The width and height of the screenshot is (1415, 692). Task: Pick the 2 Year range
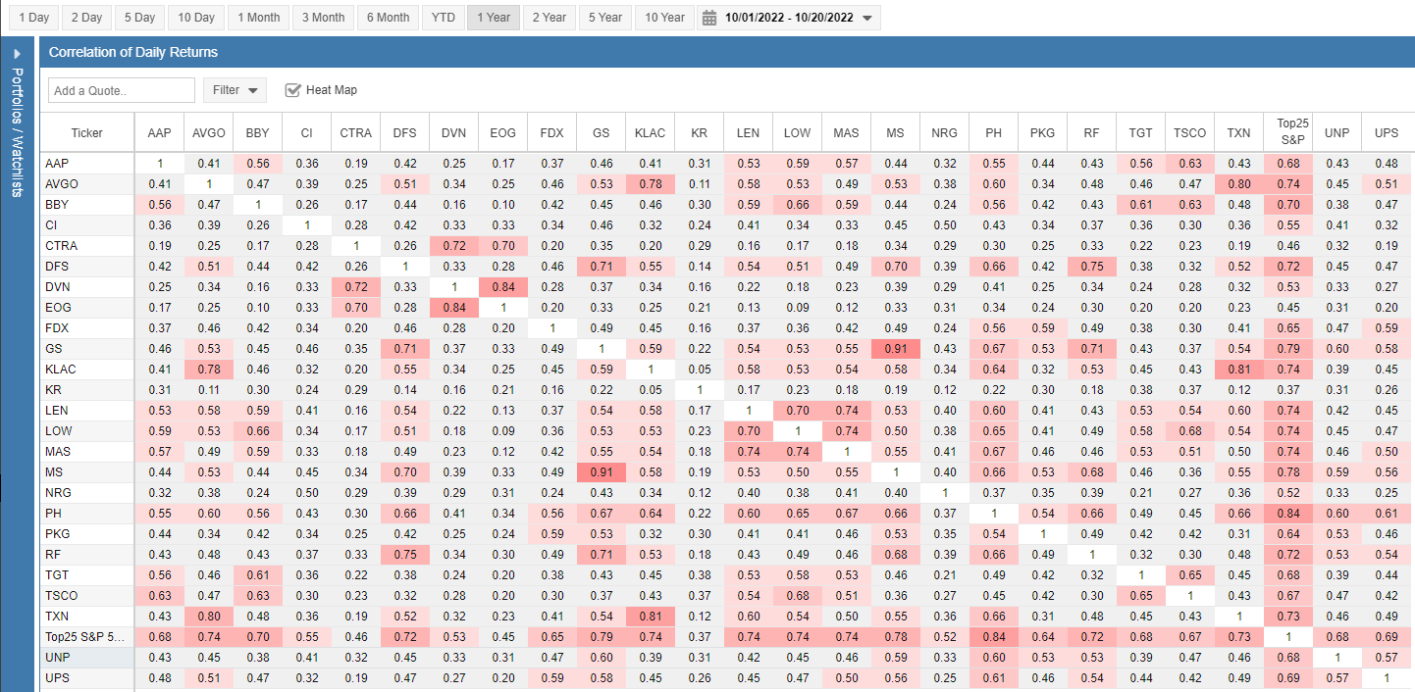click(549, 18)
